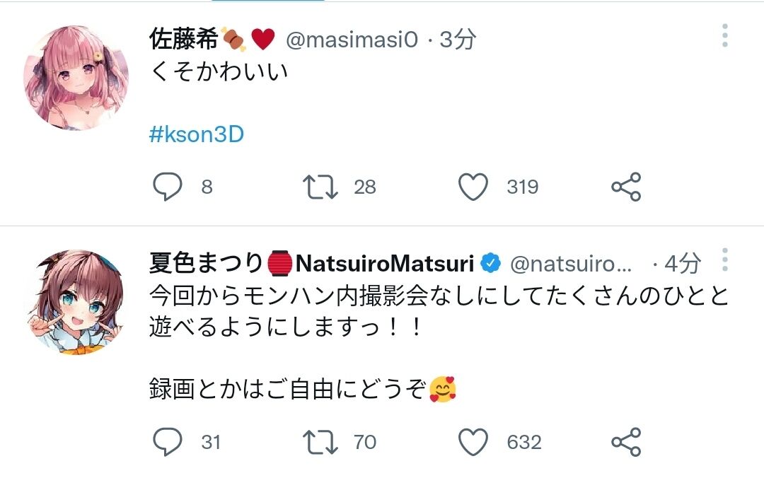Viewport: 764px width, 478px height.
Task: Open the #kson3D hashtag
Action: pyautogui.click(x=197, y=134)
